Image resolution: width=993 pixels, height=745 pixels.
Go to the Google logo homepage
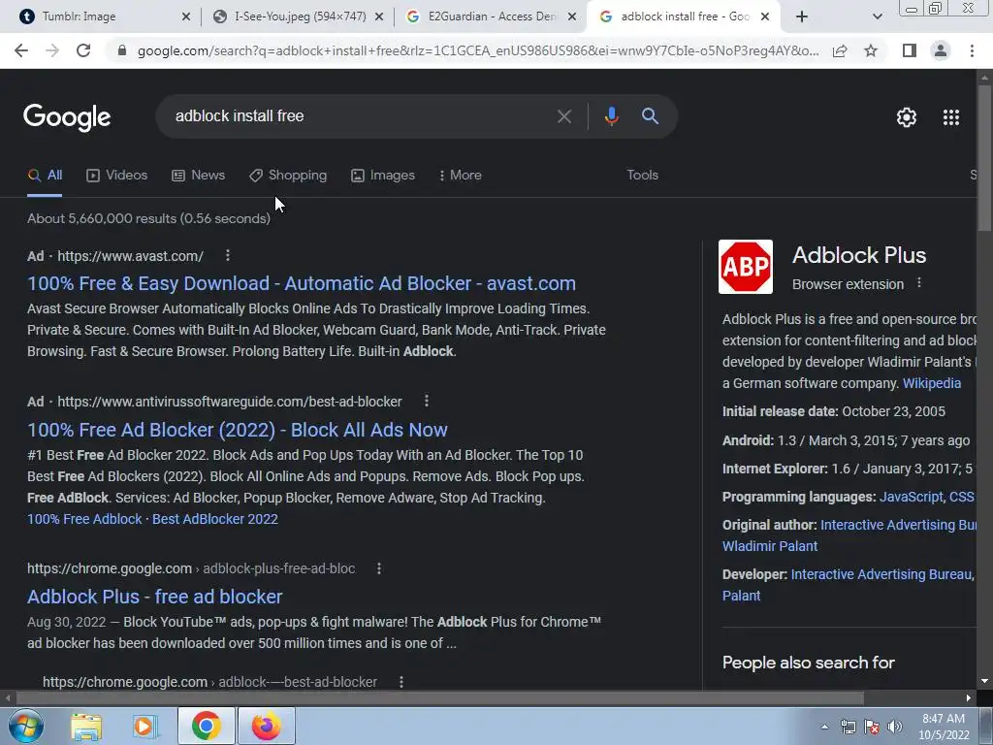pos(67,117)
